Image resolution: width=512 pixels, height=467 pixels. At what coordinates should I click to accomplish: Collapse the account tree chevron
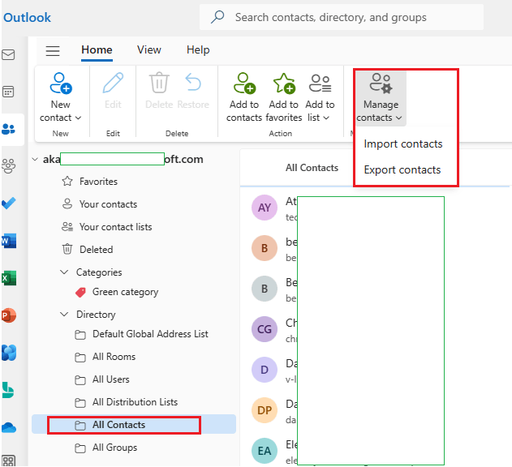pyautogui.click(x=35, y=159)
